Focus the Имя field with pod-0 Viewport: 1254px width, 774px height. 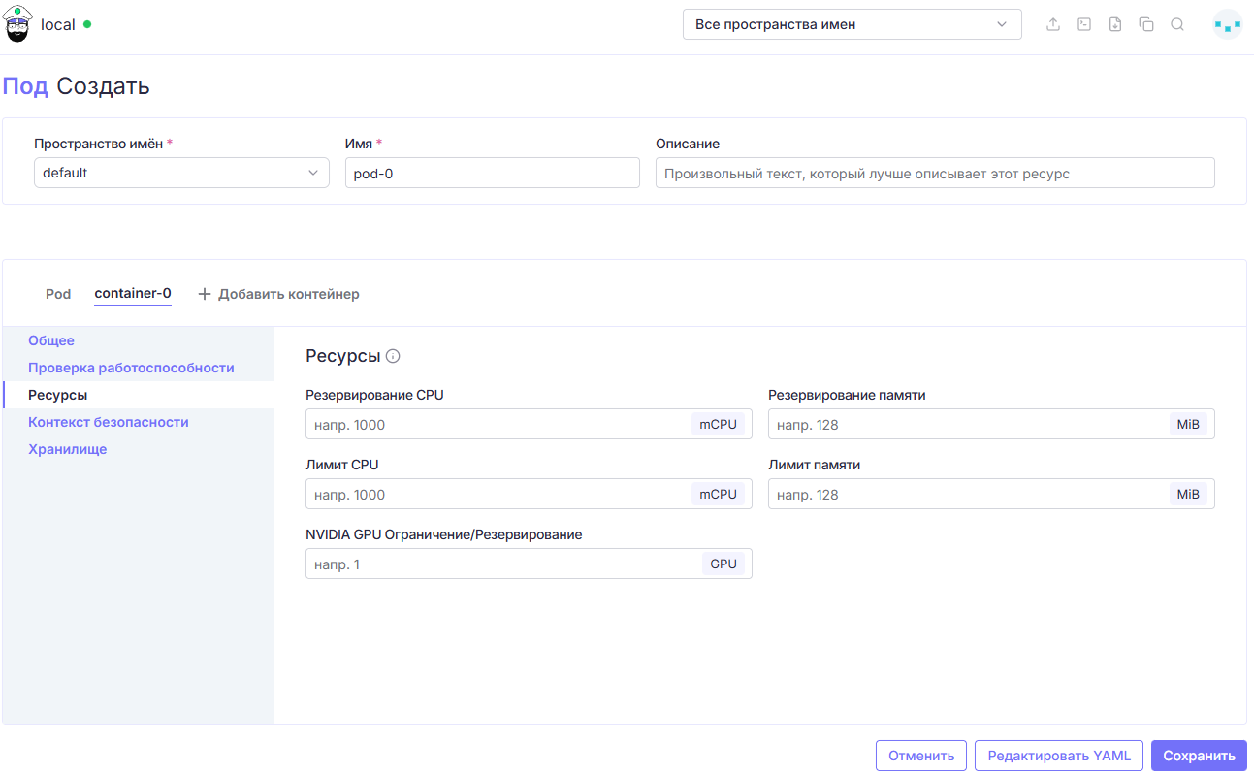pos(492,173)
